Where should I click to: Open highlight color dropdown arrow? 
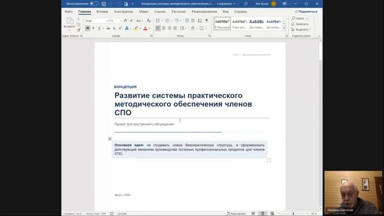(140, 28)
